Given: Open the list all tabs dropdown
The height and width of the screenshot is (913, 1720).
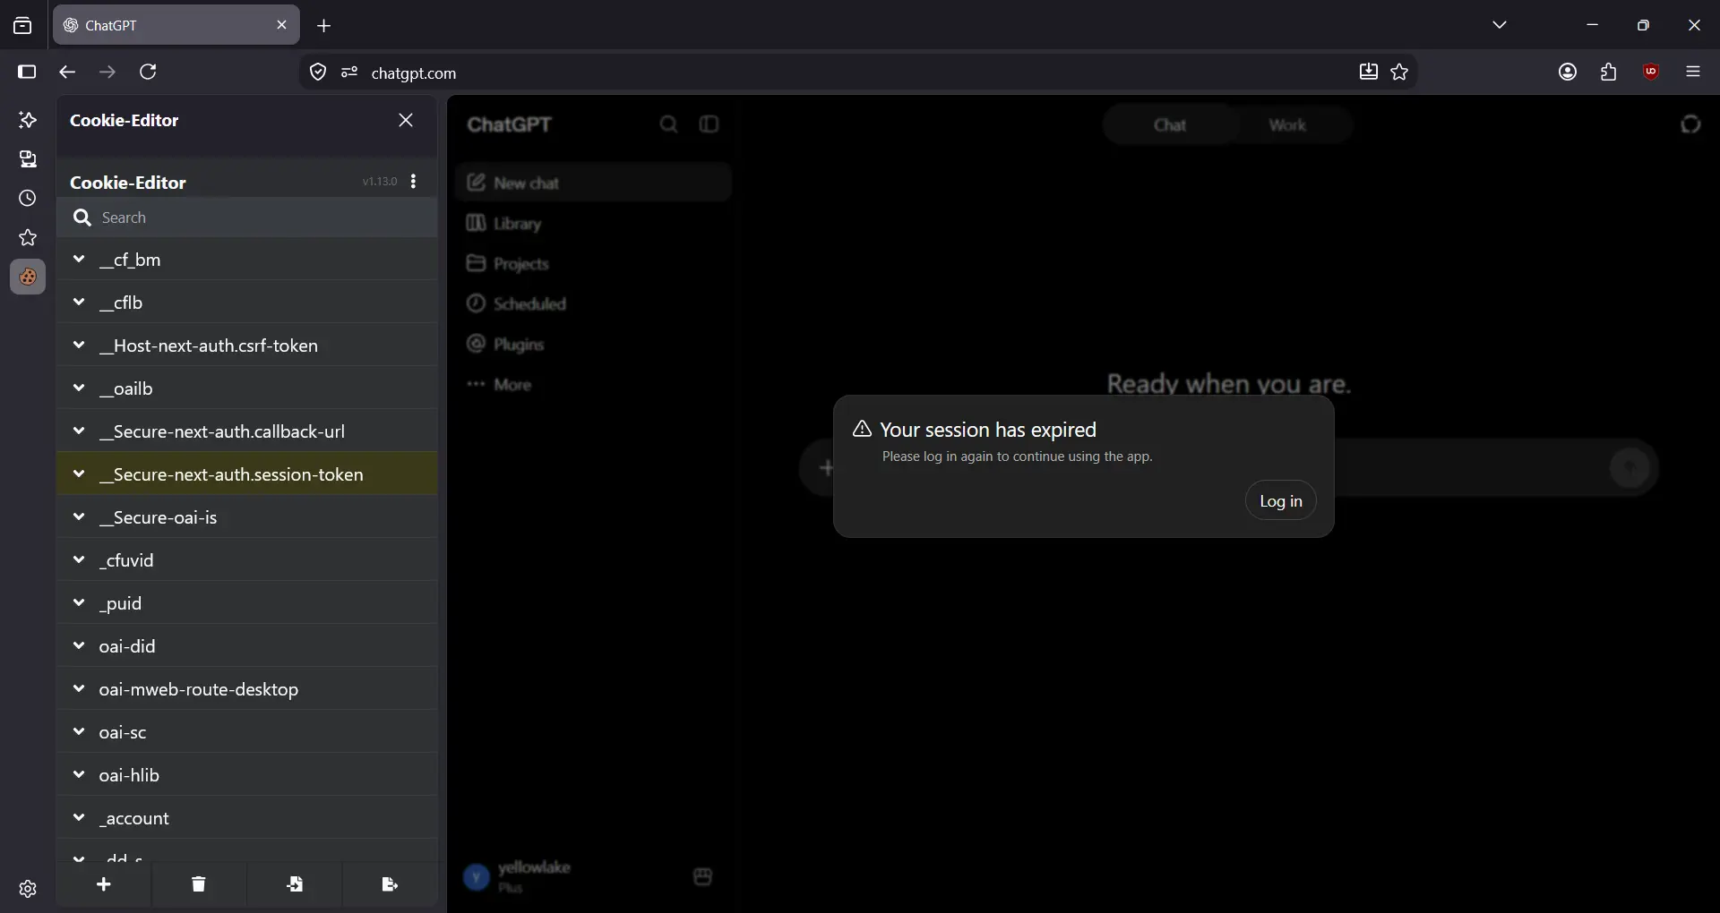Looking at the screenshot, I should click(1500, 25).
